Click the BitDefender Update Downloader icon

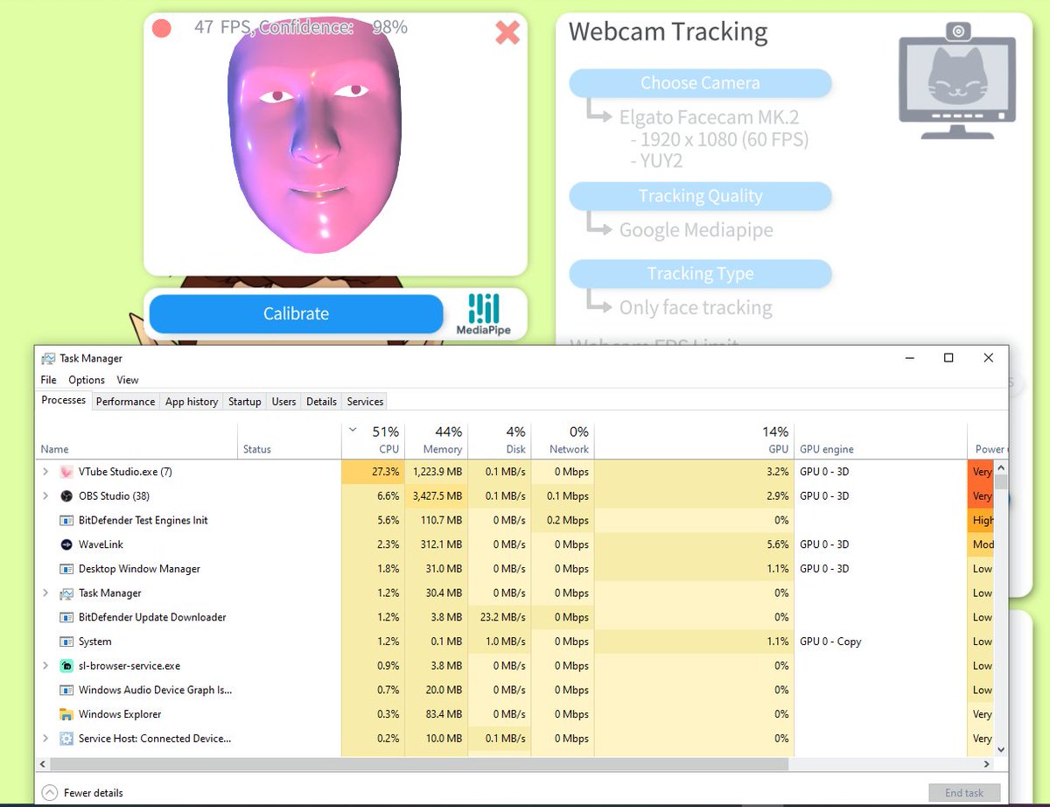click(66, 617)
